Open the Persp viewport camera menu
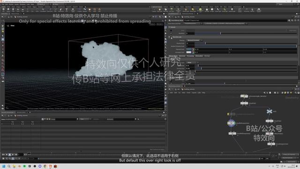The height and width of the screenshot is (169, 300). click(152, 24)
